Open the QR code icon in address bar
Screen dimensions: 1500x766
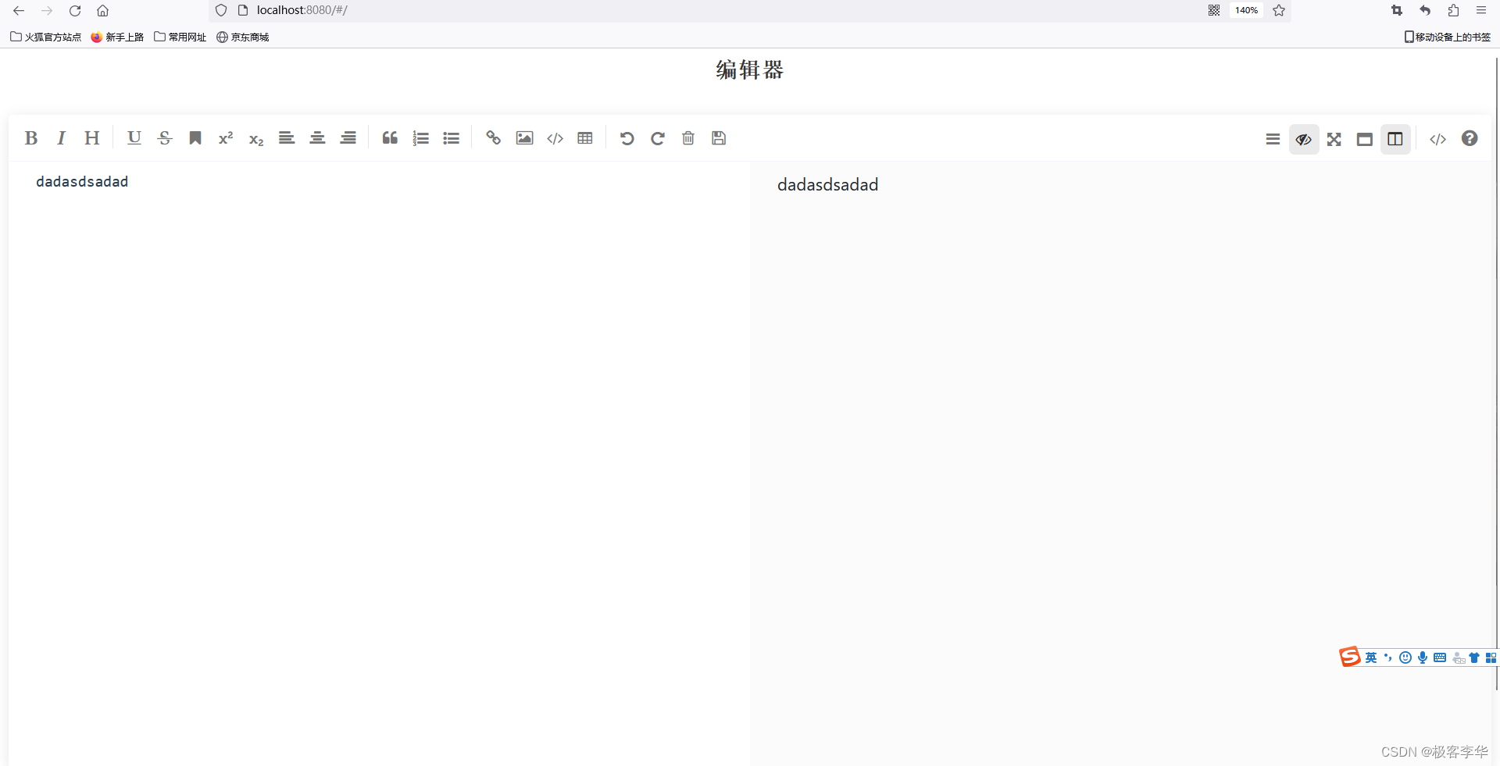click(1214, 10)
